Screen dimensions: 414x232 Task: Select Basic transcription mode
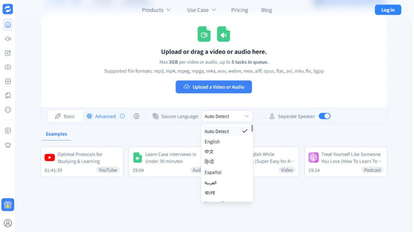point(65,116)
